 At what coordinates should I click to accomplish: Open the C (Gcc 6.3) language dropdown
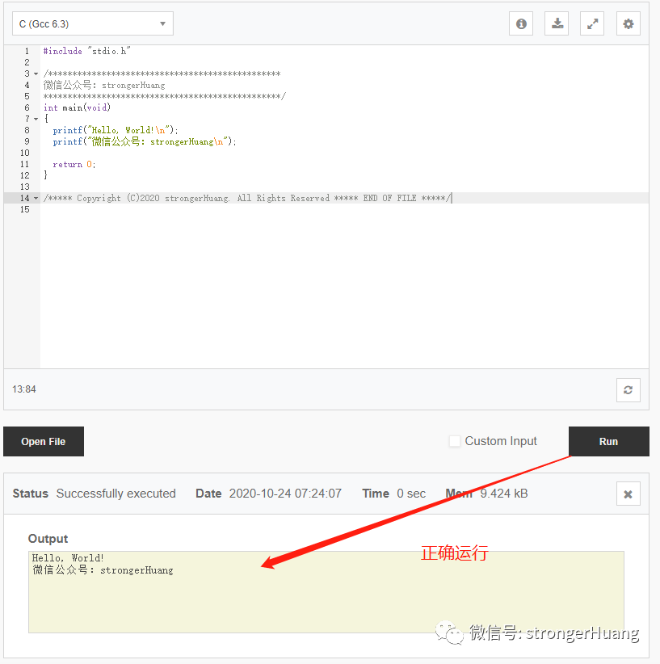(x=92, y=23)
